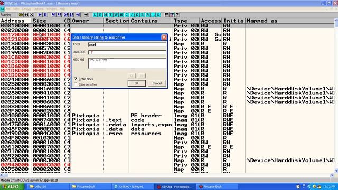Viewport: 338px width, 190px height.
Task: Click the Mapped as column header
Action: tap(289, 21)
